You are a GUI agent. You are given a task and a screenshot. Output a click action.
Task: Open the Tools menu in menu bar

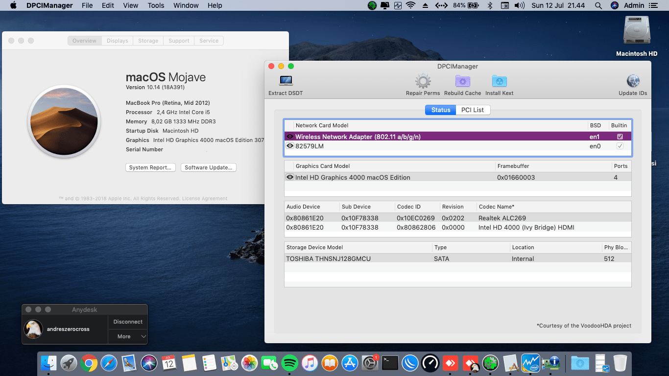click(156, 5)
